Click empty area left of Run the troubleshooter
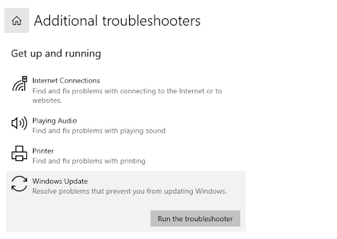The image size is (337, 239). tap(79, 219)
